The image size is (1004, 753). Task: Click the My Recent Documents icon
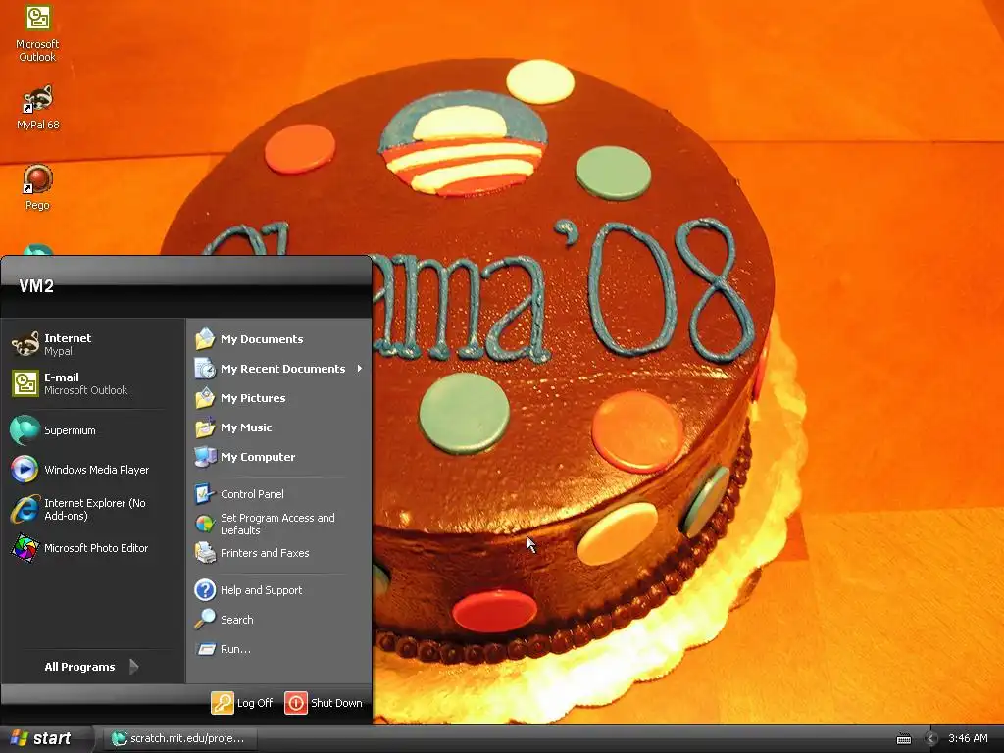[x=205, y=369]
